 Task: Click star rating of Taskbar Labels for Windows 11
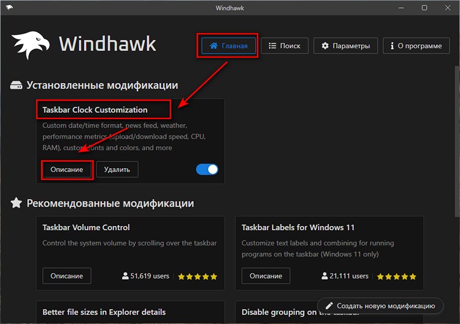[x=397, y=277]
